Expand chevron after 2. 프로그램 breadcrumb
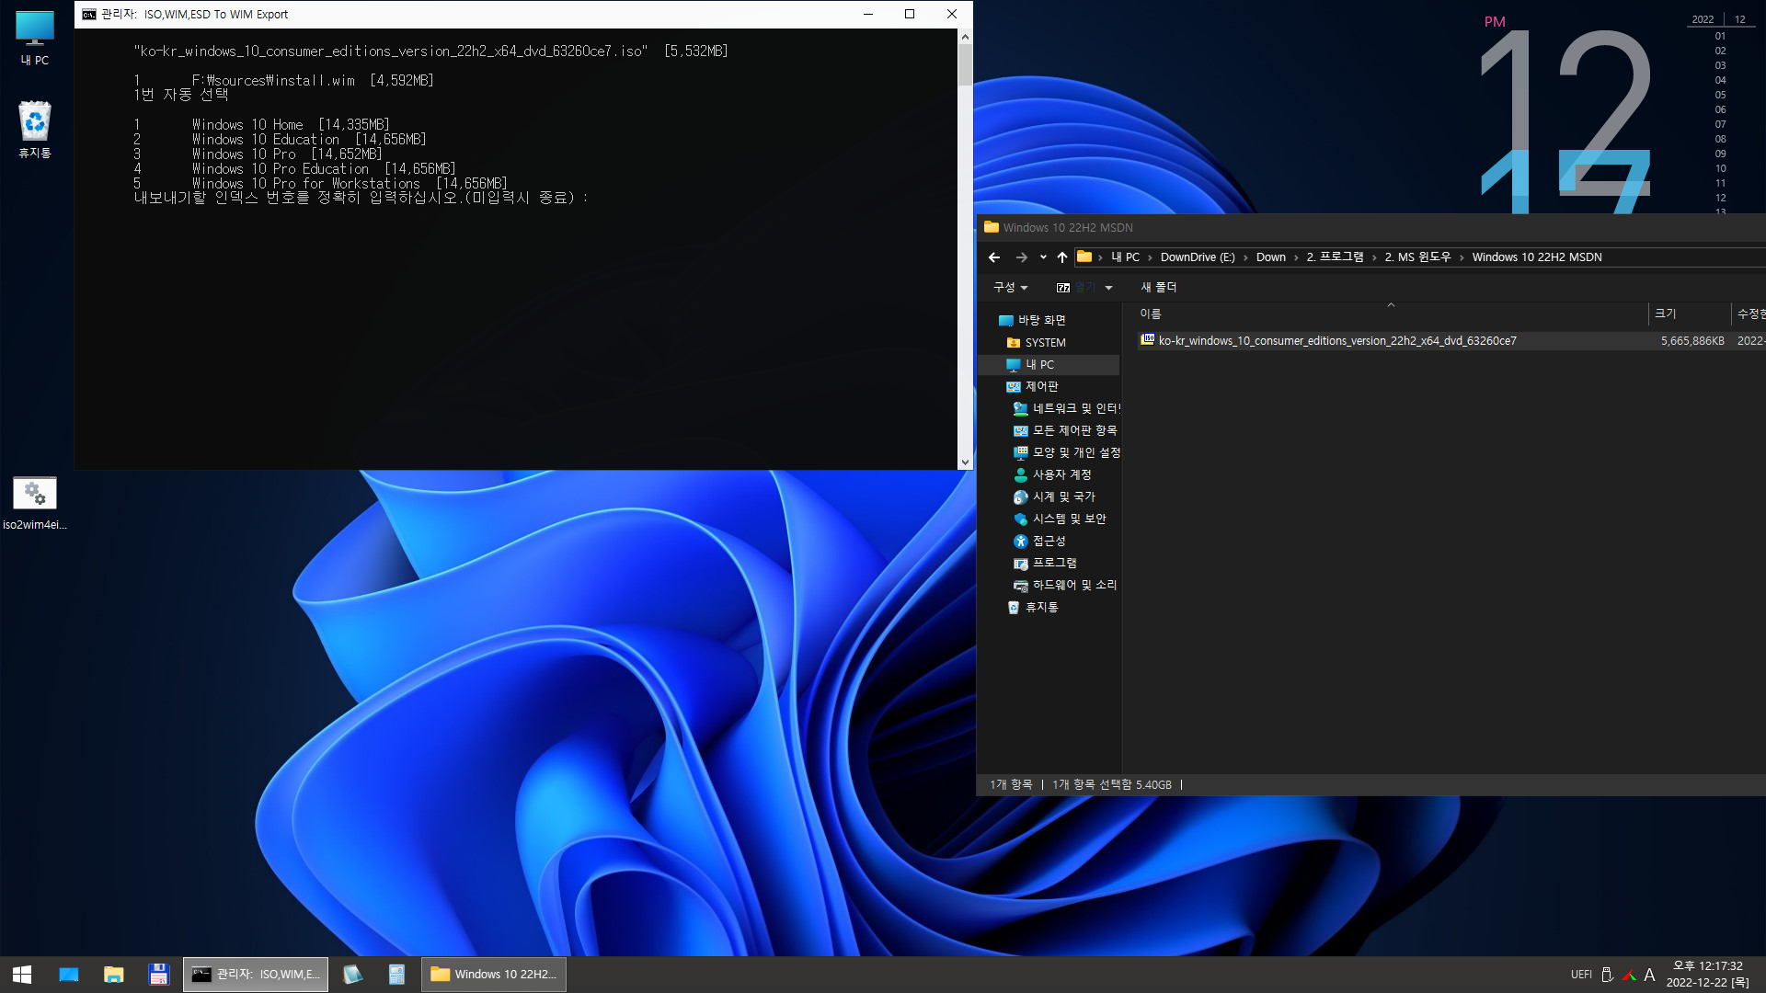 coord(1374,258)
